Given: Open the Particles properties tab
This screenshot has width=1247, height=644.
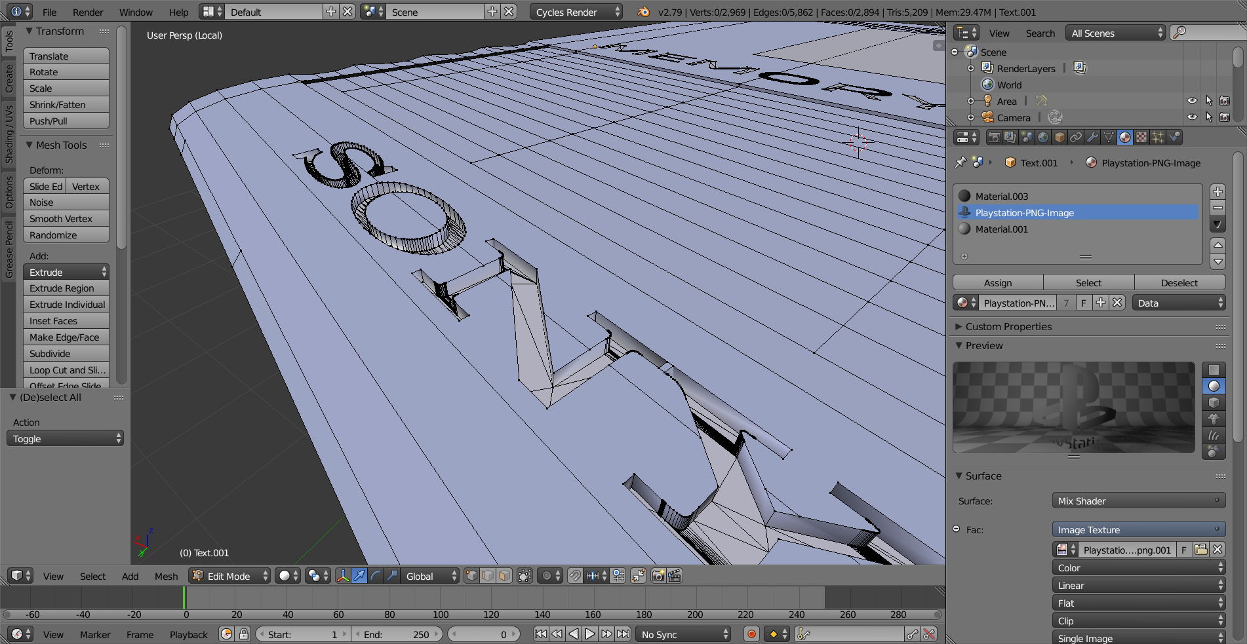Looking at the screenshot, I should tap(1158, 138).
